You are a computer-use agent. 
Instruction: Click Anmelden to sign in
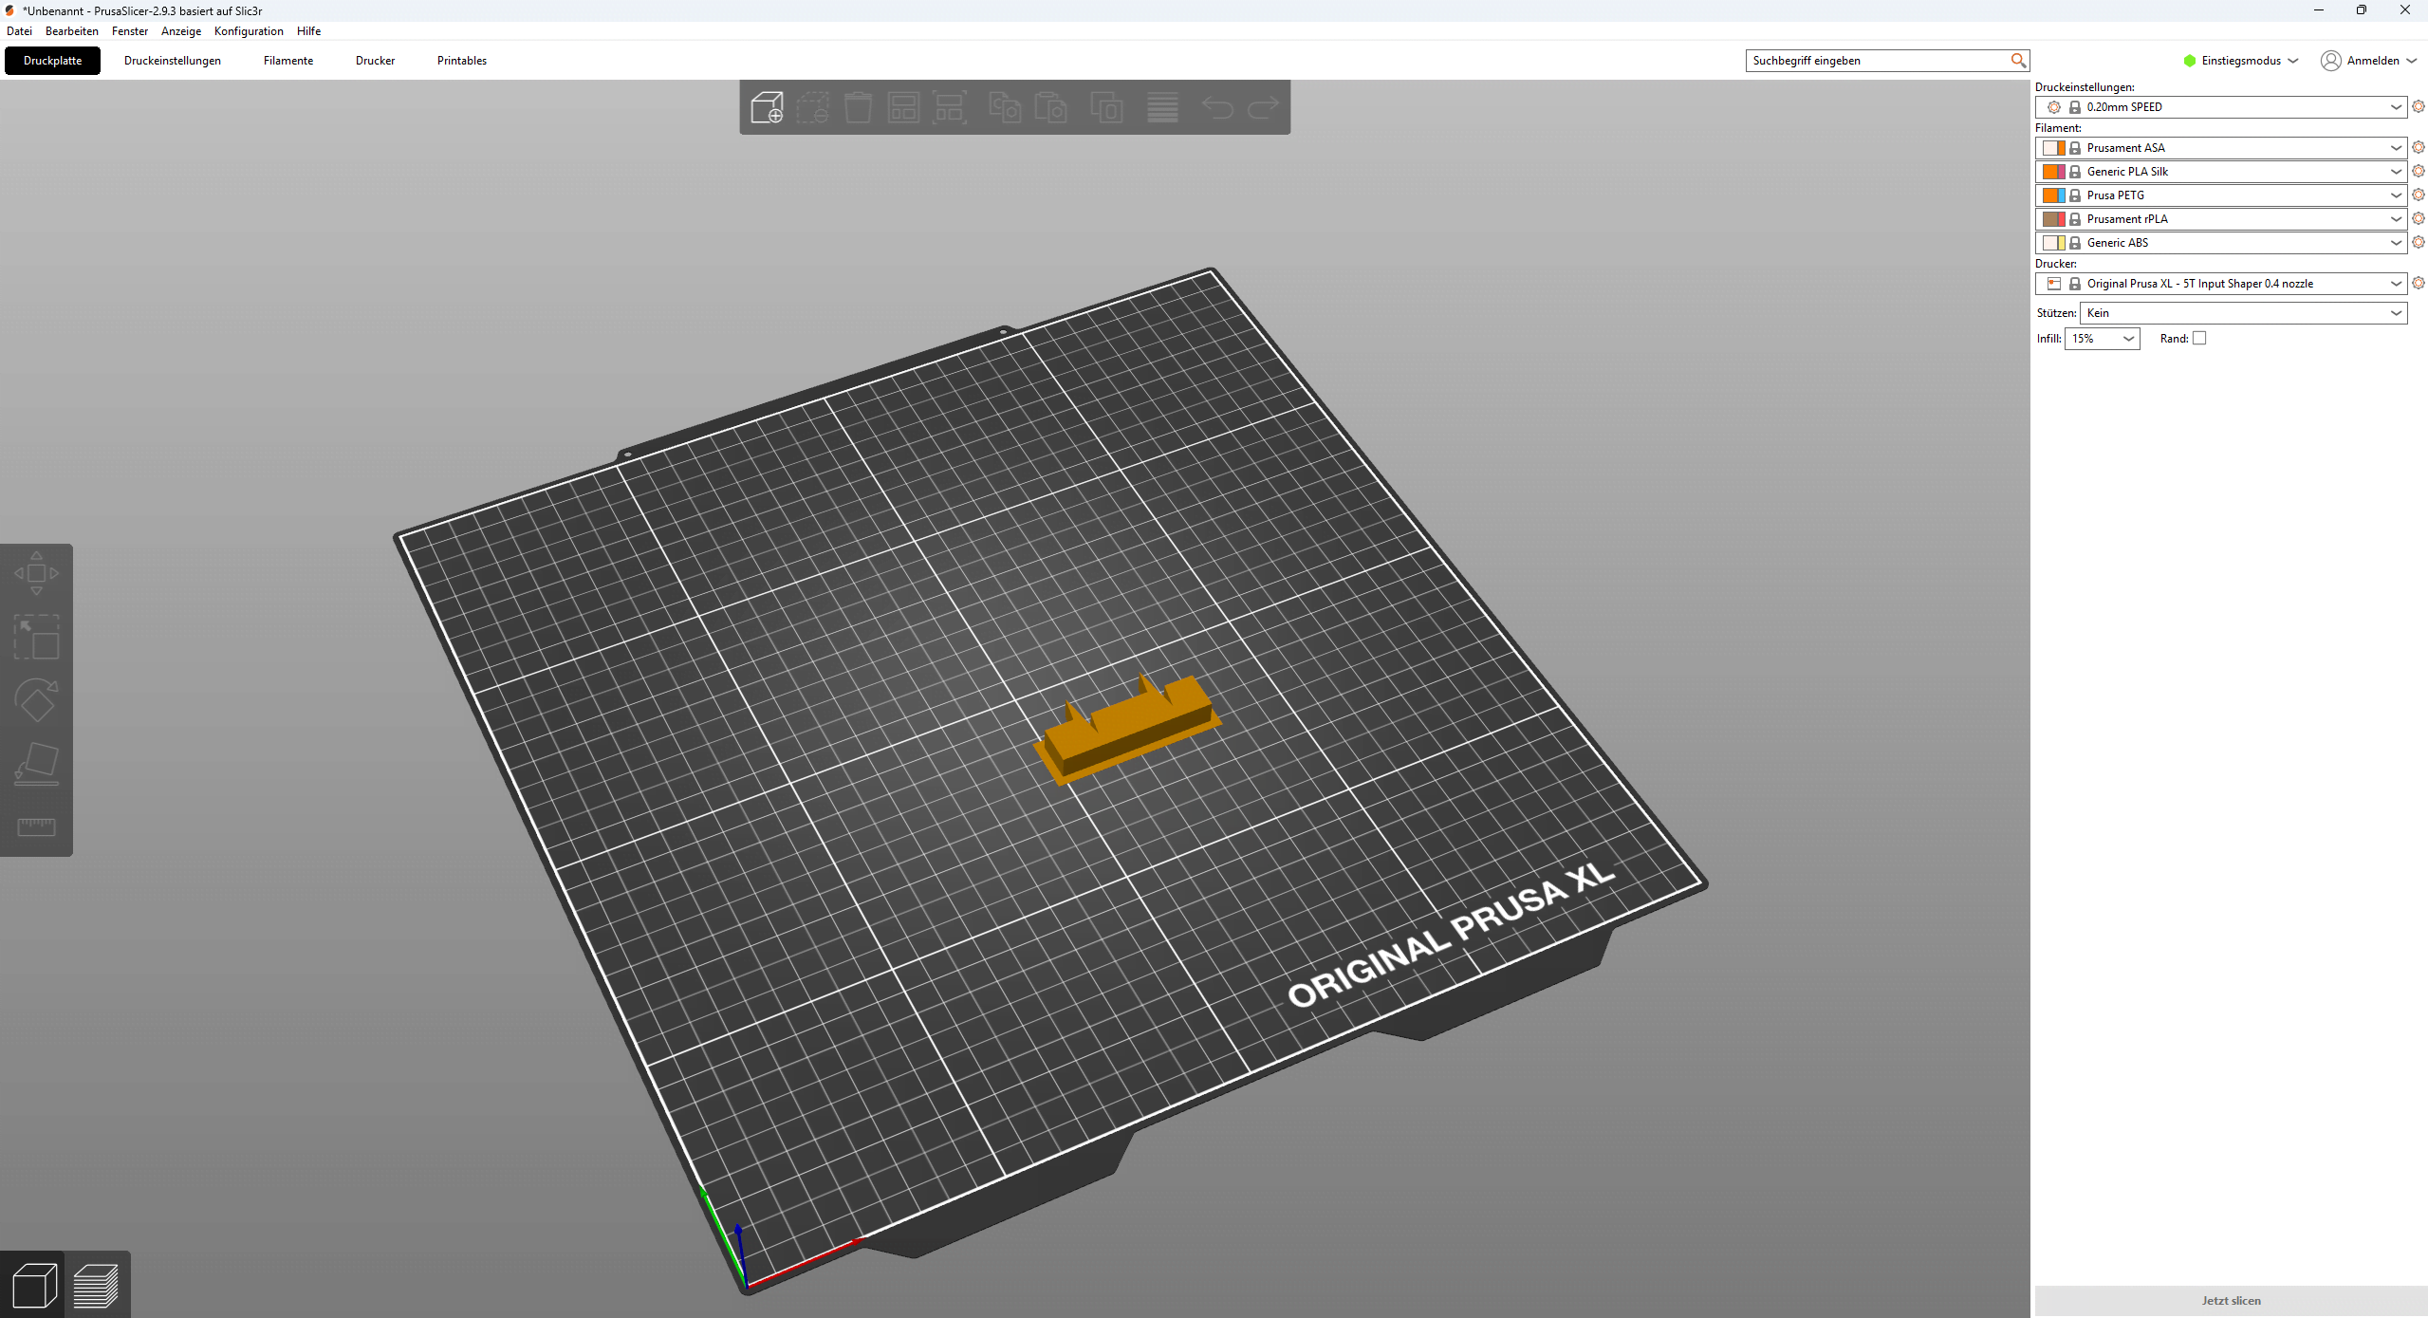pos(2371,61)
